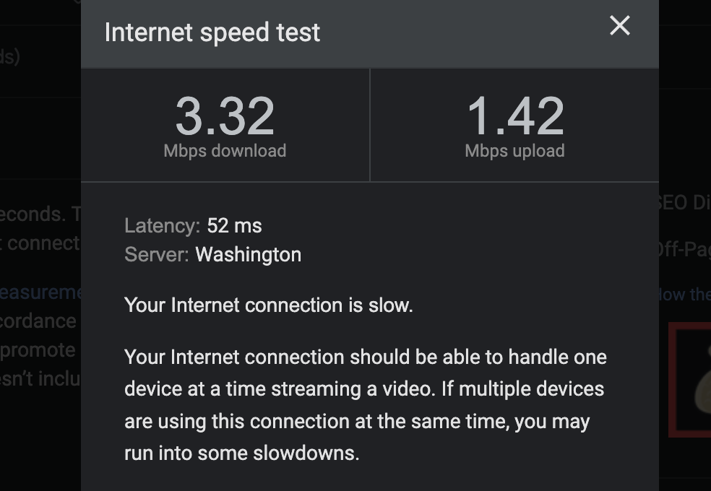Click the red-bordered thumbnail at right

pyautogui.click(x=690, y=379)
